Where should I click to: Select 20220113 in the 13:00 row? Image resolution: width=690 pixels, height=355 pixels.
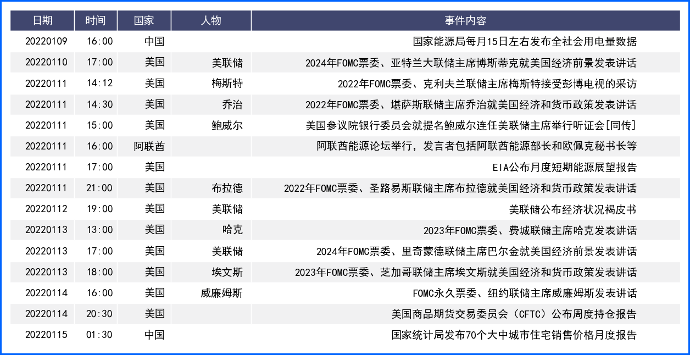pyautogui.click(x=46, y=230)
